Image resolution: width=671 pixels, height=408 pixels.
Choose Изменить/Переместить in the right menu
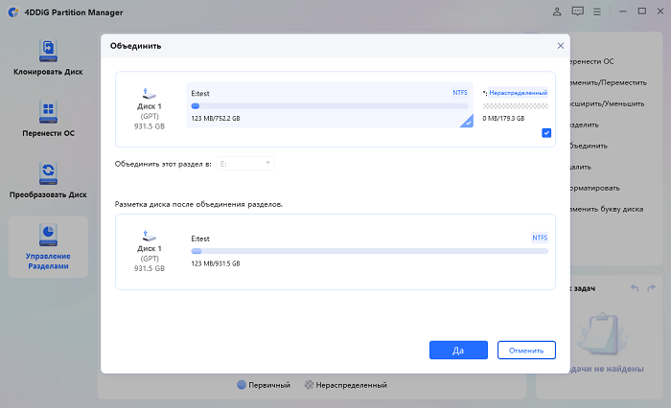pyautogui.click(x=609, y=82)
